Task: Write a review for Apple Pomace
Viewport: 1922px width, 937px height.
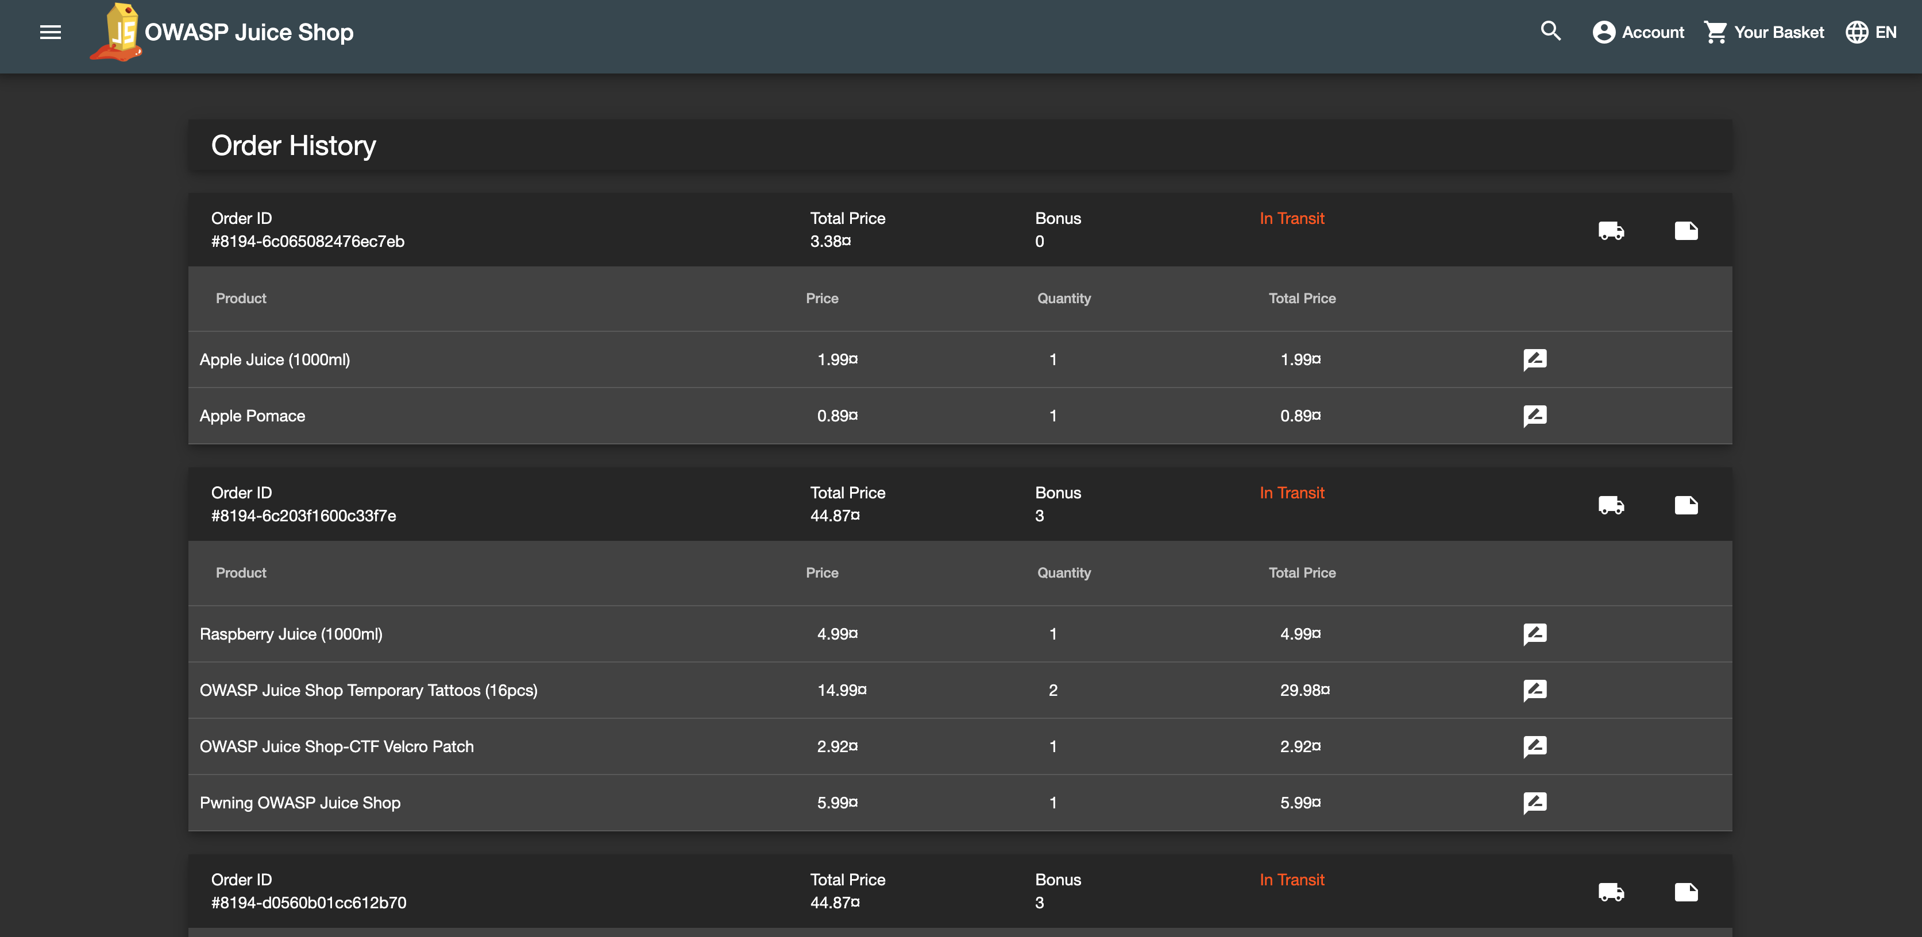Action: point(1535,416)
